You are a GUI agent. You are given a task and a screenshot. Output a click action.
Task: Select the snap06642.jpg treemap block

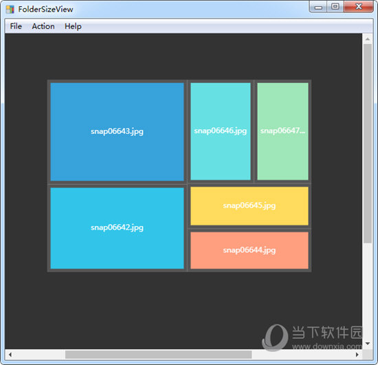117,228
